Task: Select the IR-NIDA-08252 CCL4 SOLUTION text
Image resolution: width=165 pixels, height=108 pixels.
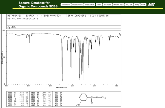Action: click(x=88, y=16)
